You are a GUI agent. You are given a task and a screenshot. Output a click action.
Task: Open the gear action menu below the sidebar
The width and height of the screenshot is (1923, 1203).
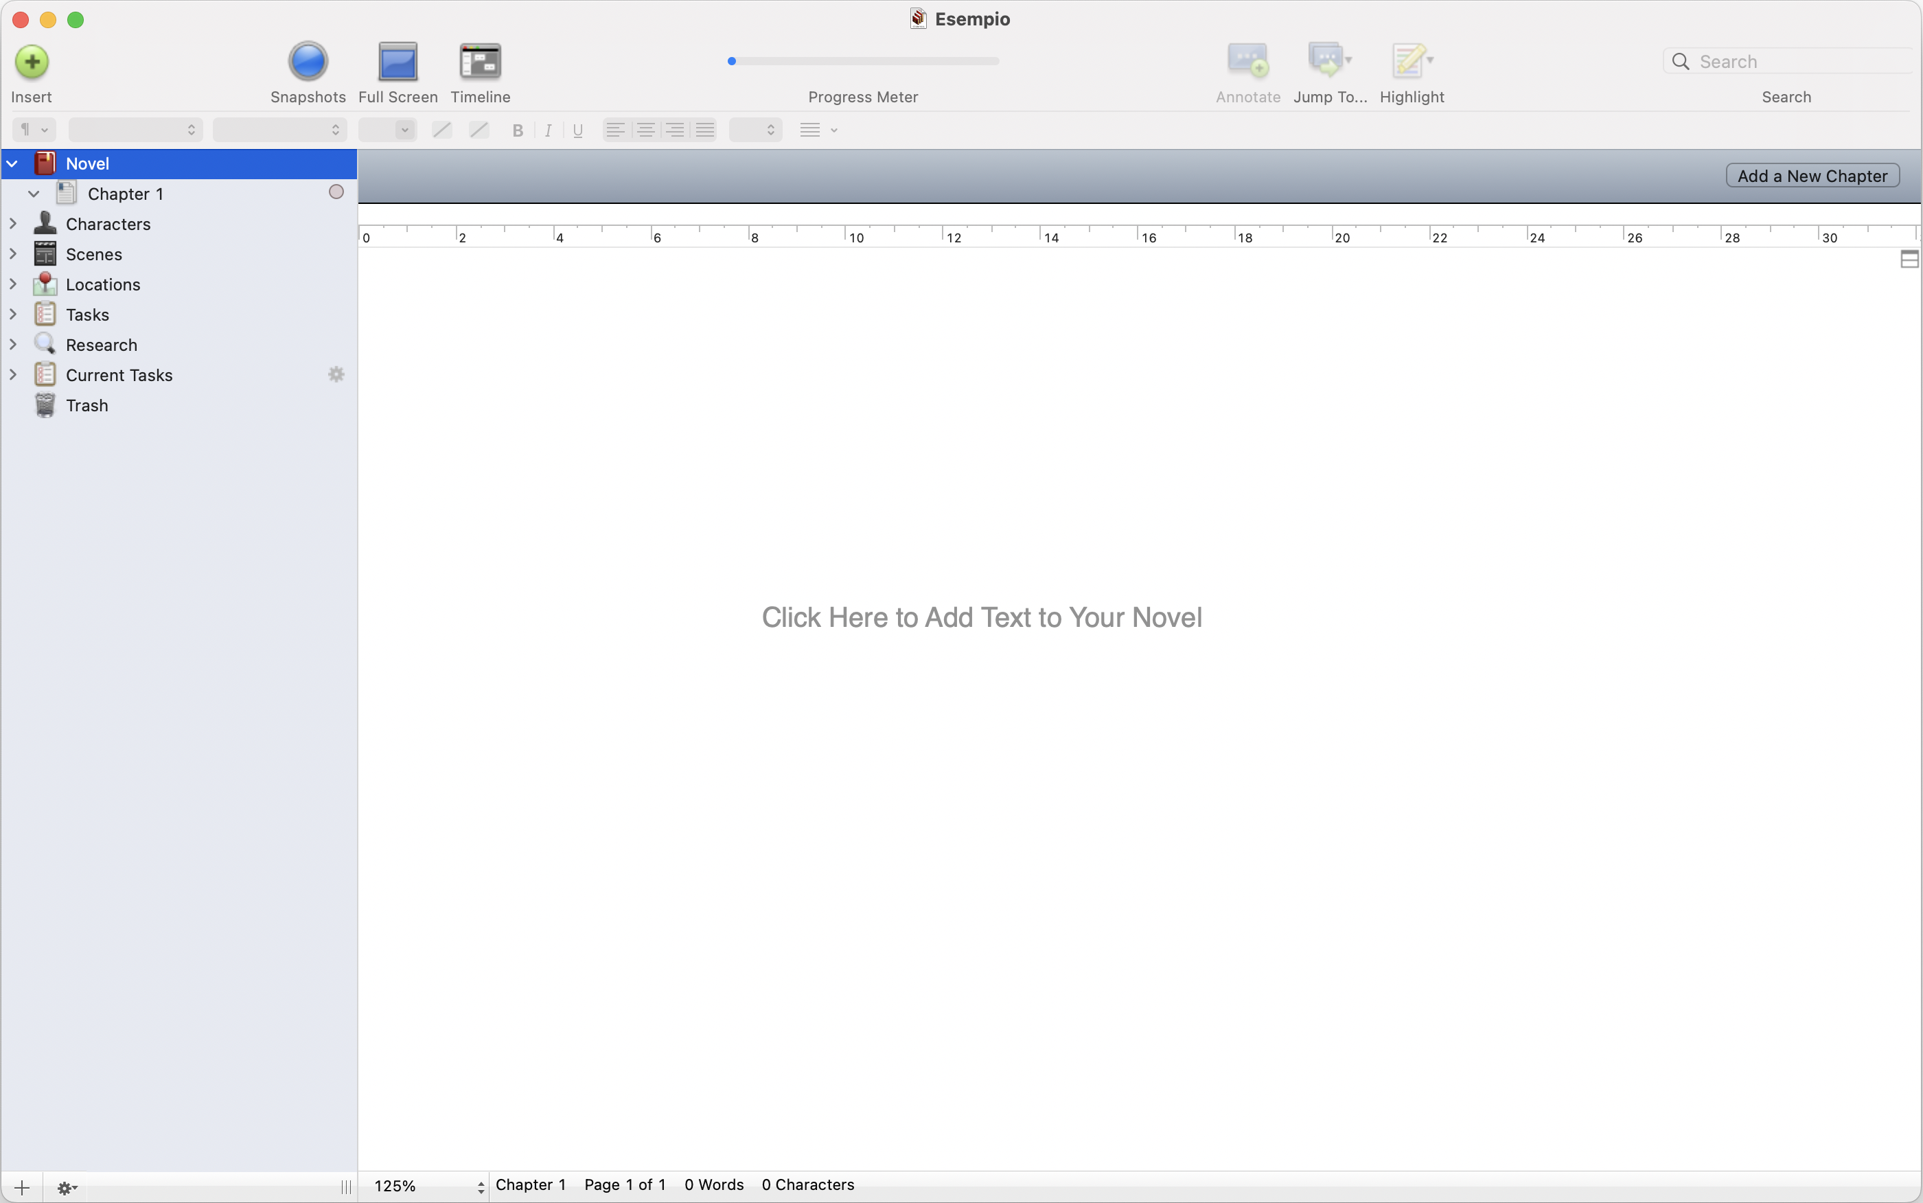pyautogui.click(x=67, y=1188)
